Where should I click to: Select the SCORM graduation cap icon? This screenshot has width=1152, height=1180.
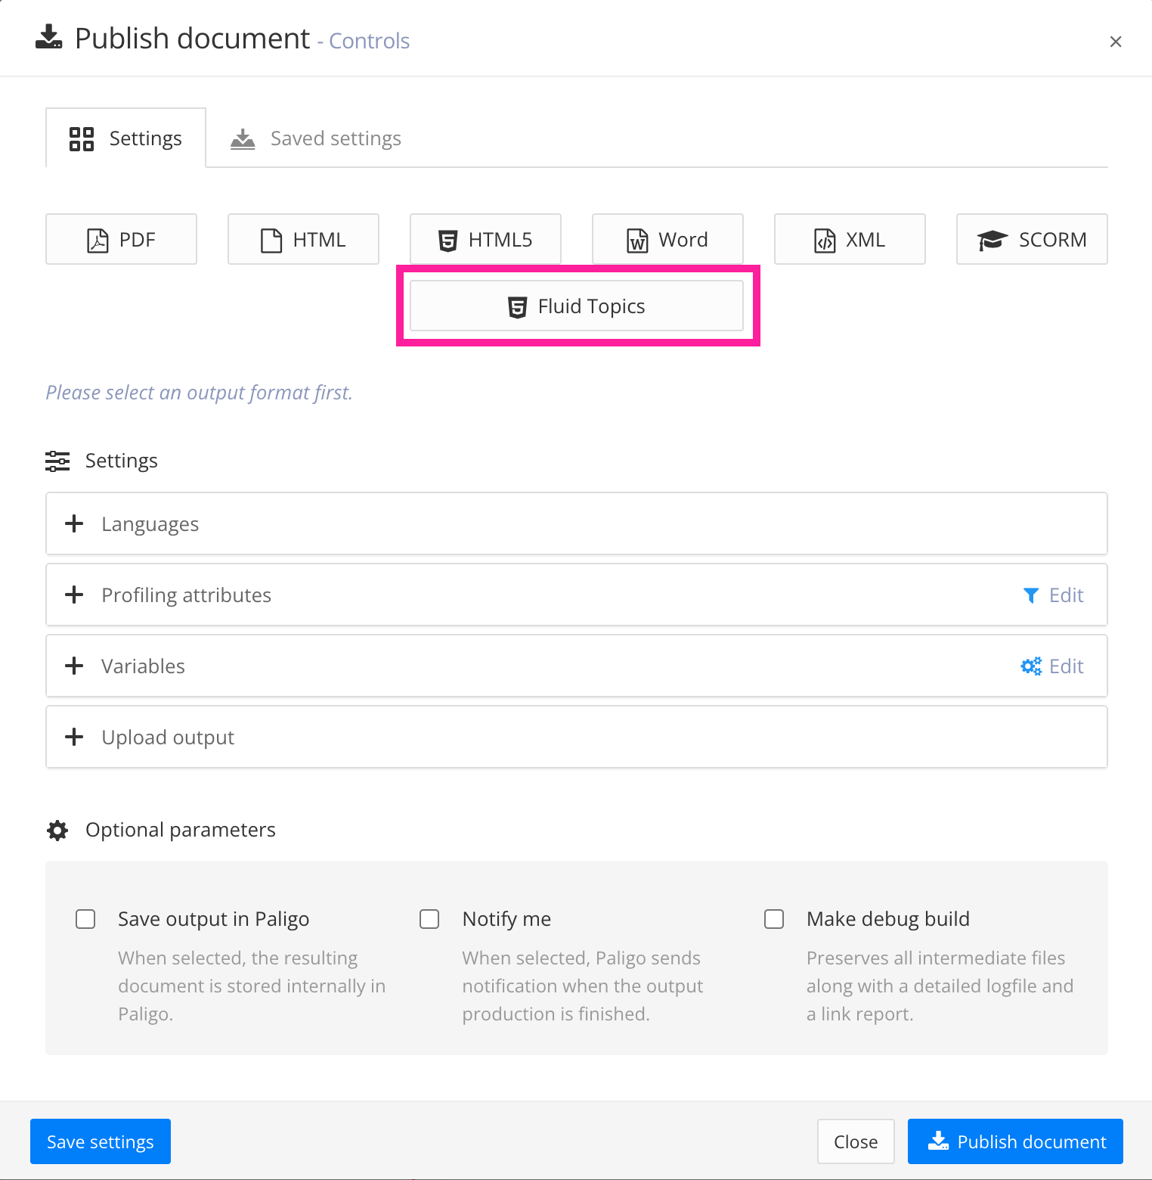(992, 239)
